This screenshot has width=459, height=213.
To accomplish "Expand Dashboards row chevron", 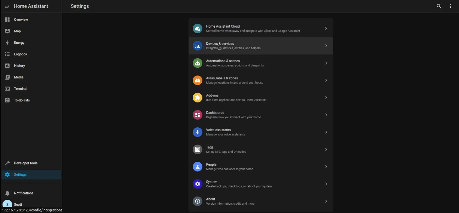I will coord(326,115).
